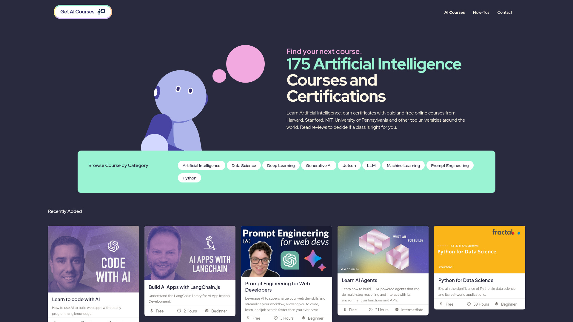The image size is (573, 322).
Task: Click the Scrimba logo icon on Learn AI Agents card
Action: [342, 269]
